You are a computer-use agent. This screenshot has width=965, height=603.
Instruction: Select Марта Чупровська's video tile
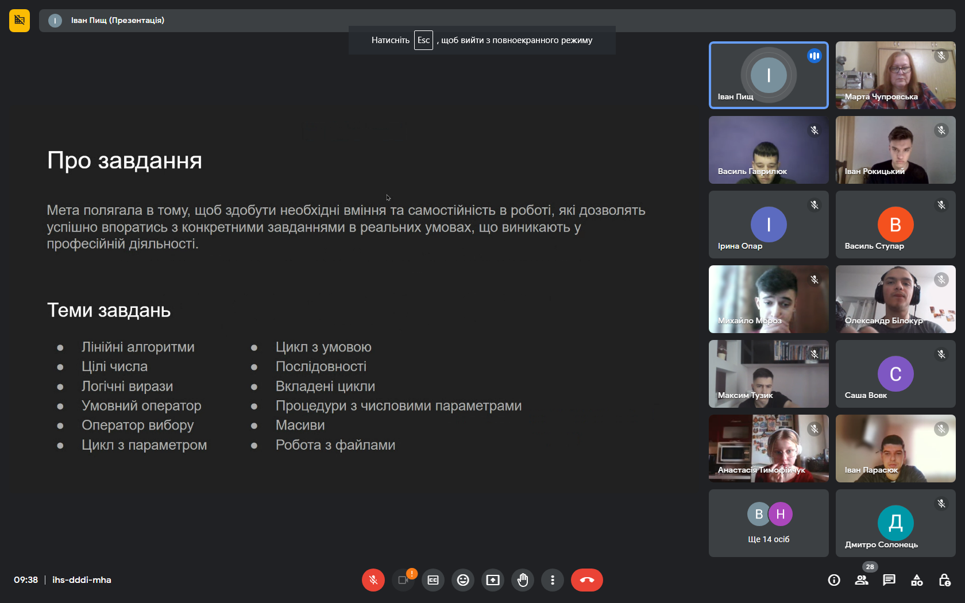click(895, 75)
